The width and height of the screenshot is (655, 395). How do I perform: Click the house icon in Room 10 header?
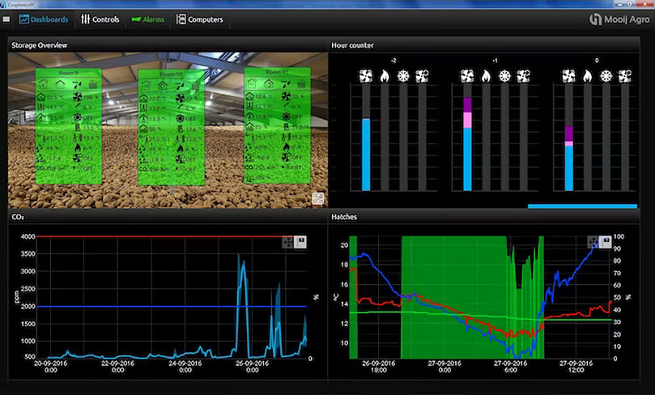click(146, 86)
